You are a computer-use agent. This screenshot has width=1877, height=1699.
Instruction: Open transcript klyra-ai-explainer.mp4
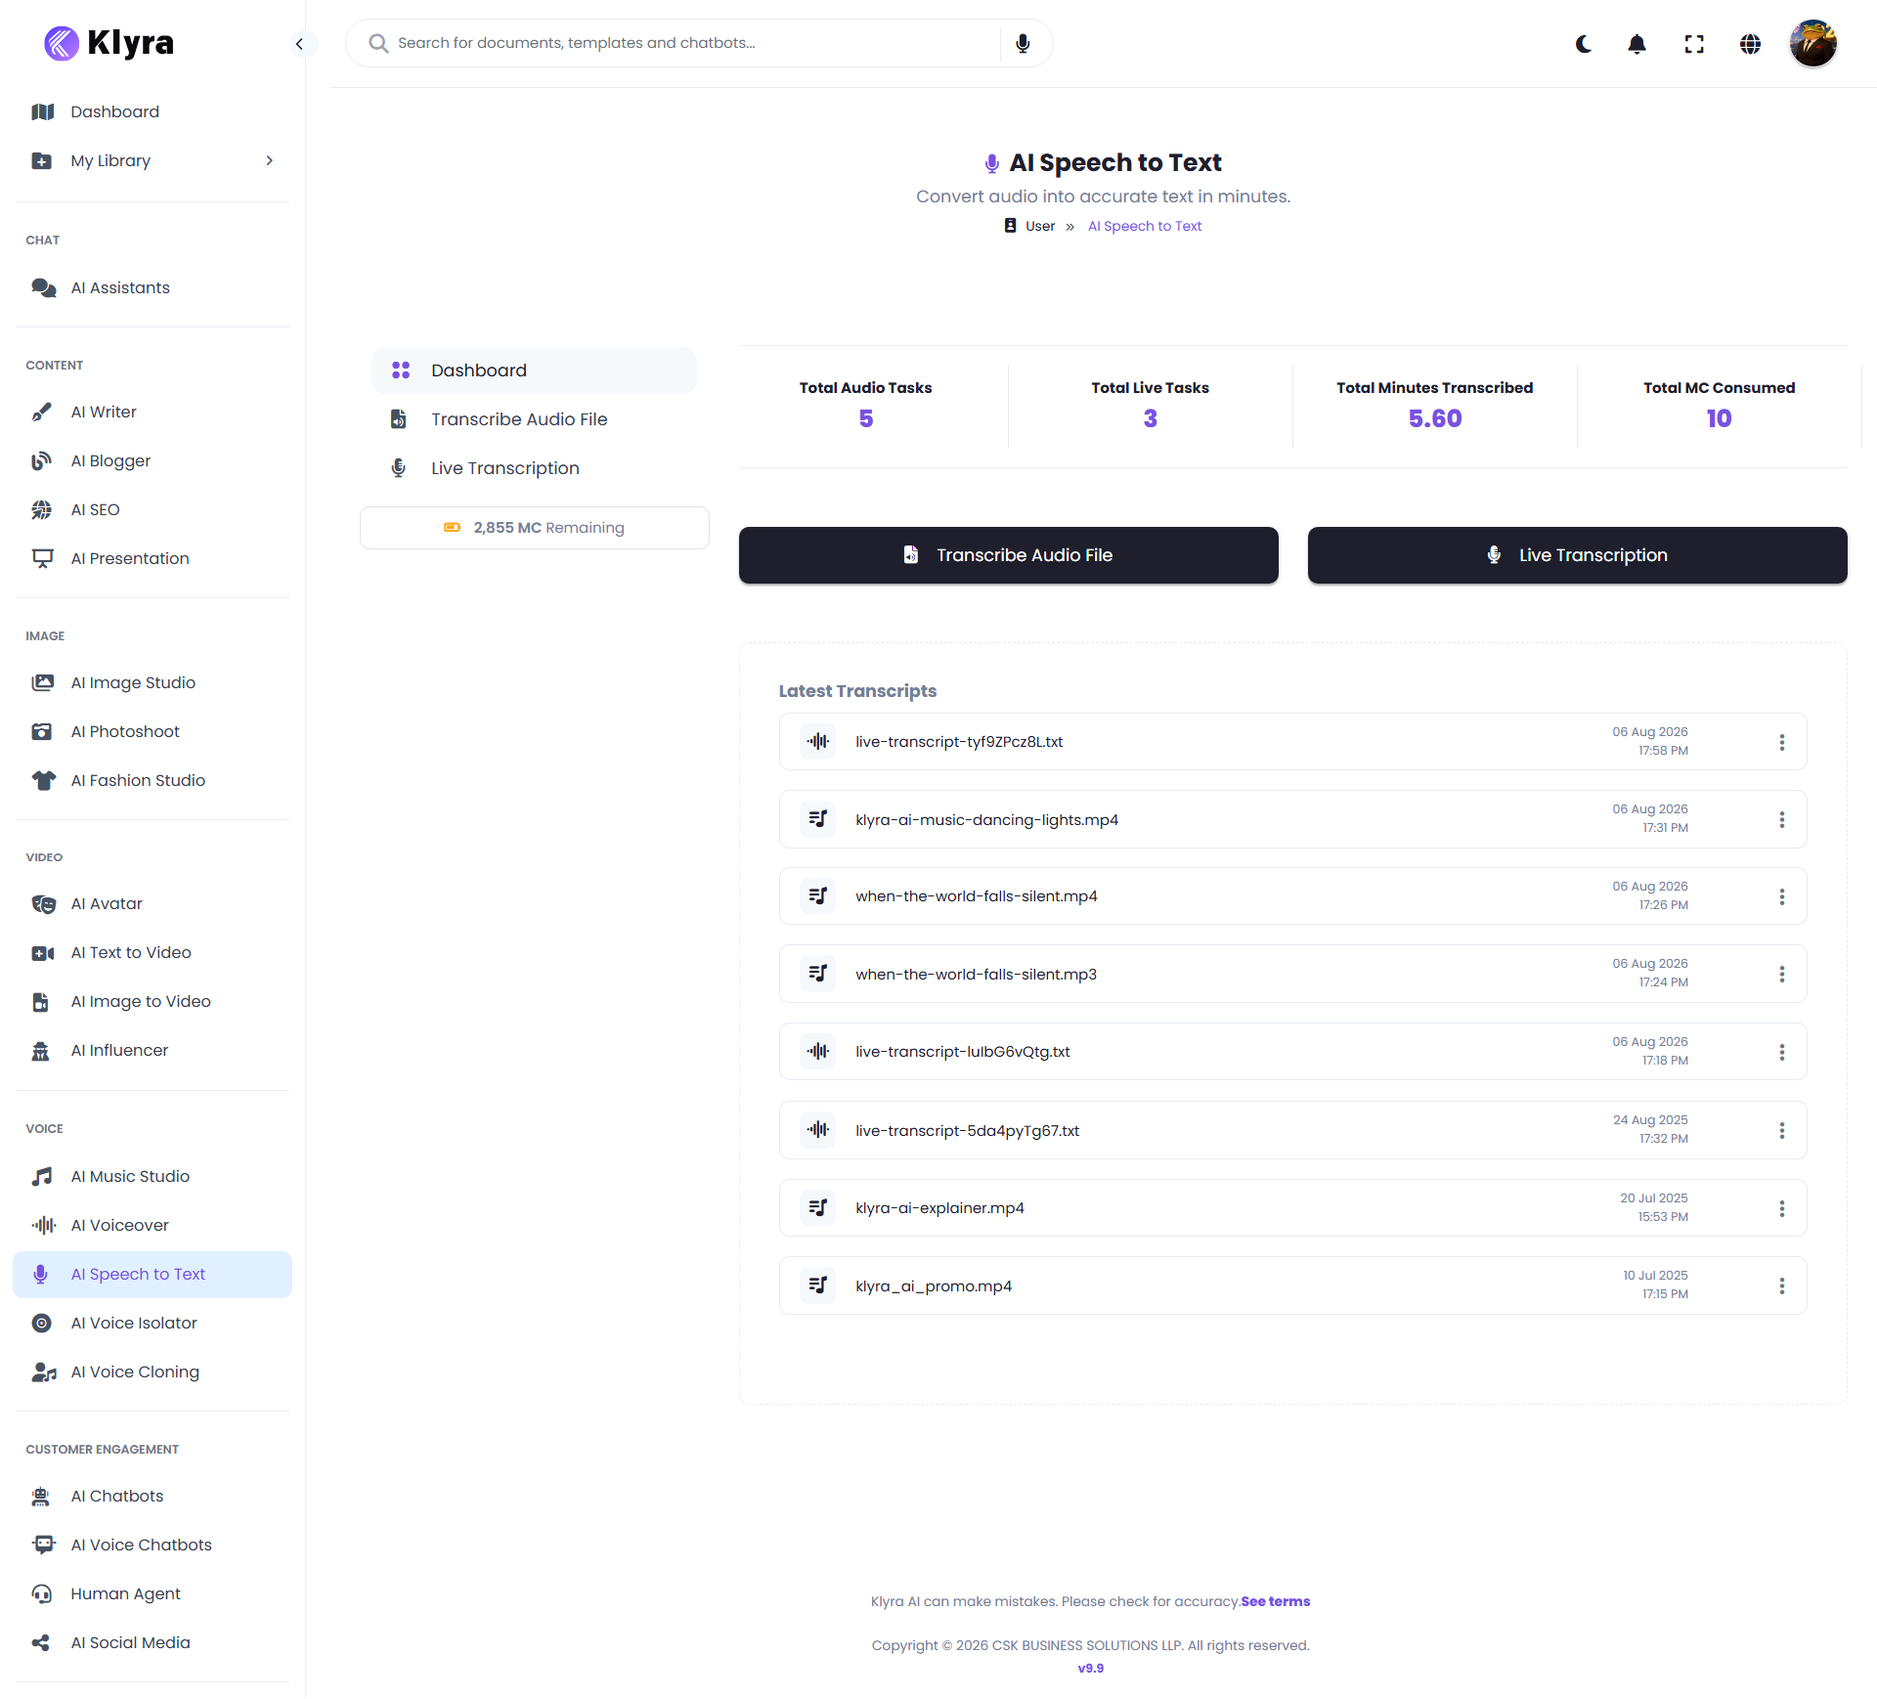(939, 1208)
